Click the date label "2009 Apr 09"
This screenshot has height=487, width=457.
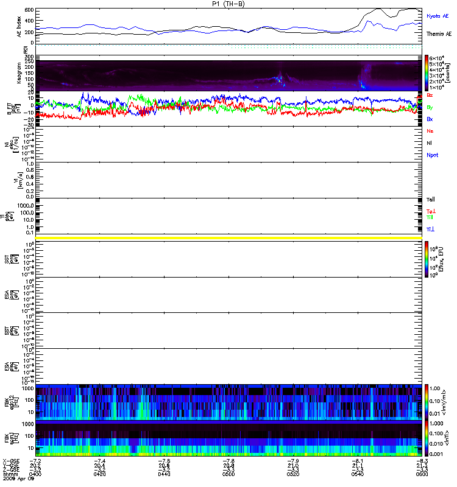(18, 478)
